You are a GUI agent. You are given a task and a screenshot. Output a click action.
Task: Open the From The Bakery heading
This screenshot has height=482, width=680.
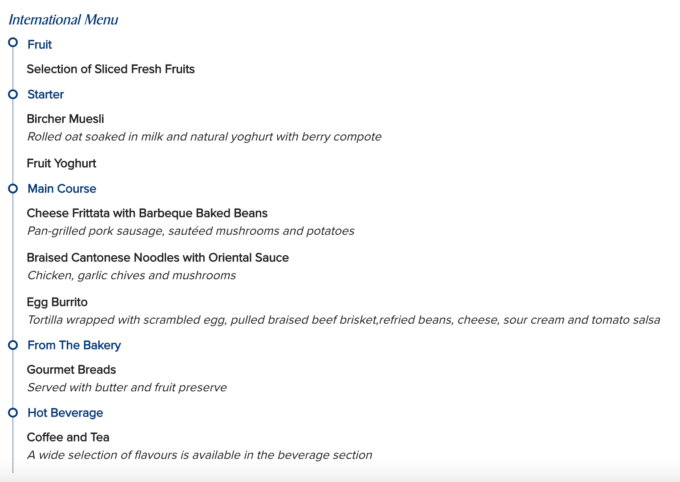74,345
